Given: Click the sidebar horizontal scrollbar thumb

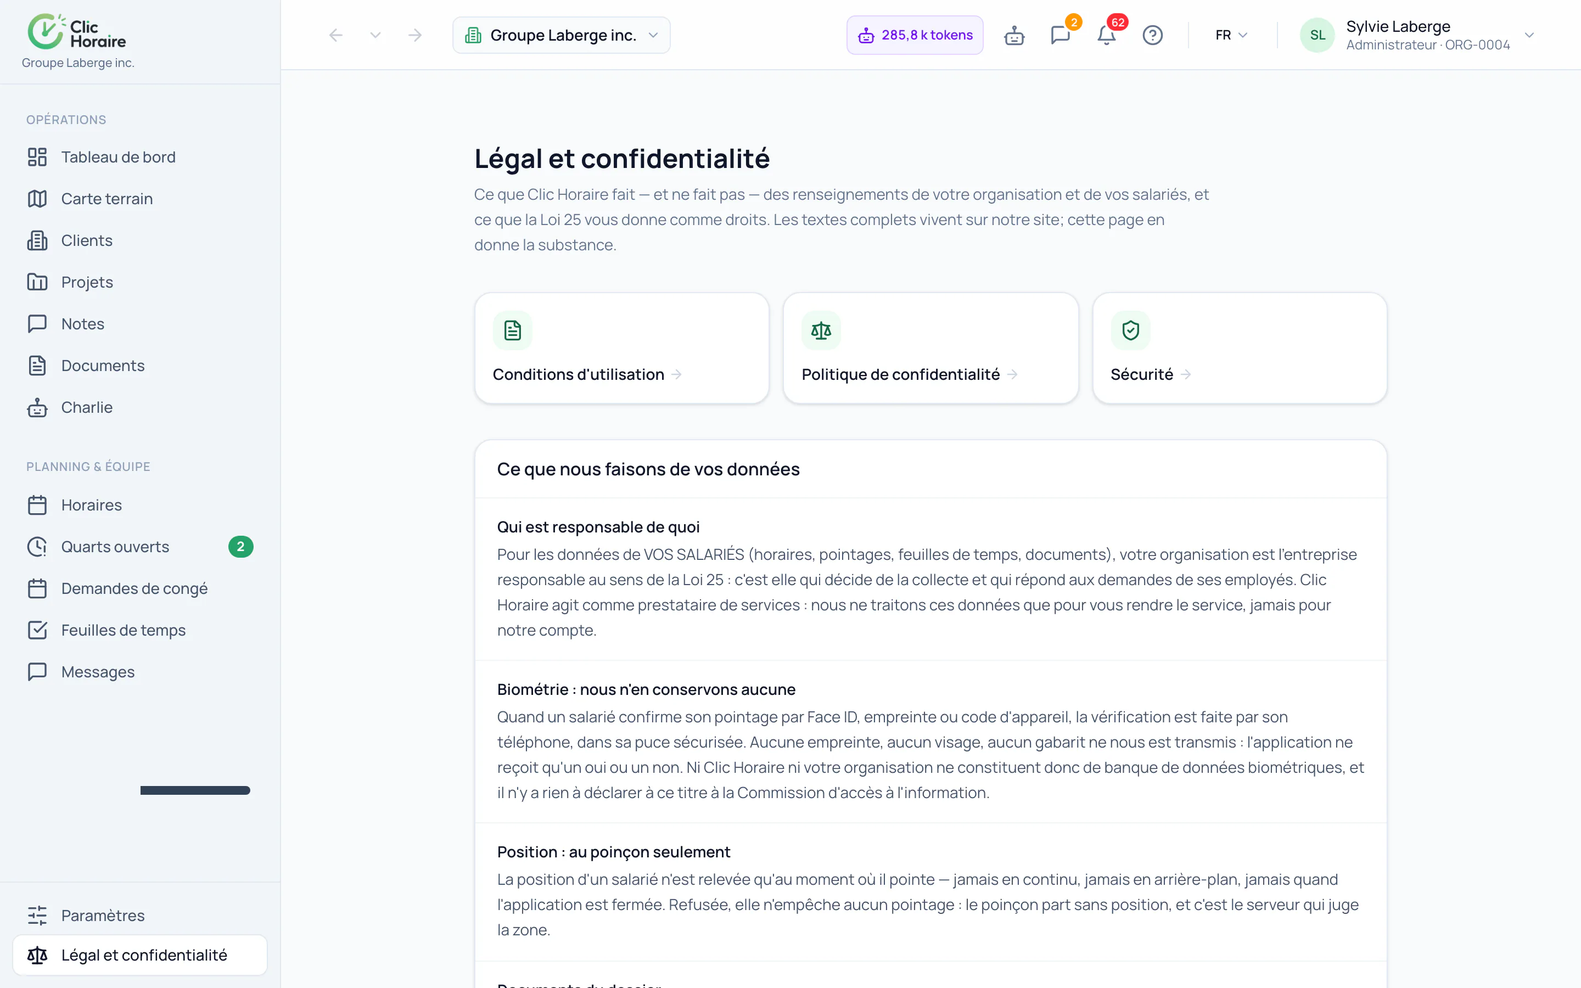Looking at the screenshot, I should coord(195,790).
